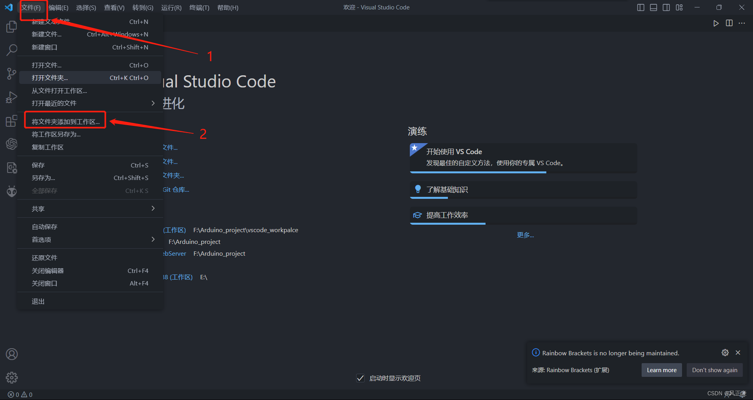Choose 打开文件... menu entry
This screenshot has height=400, width=753.
[90, 65]
